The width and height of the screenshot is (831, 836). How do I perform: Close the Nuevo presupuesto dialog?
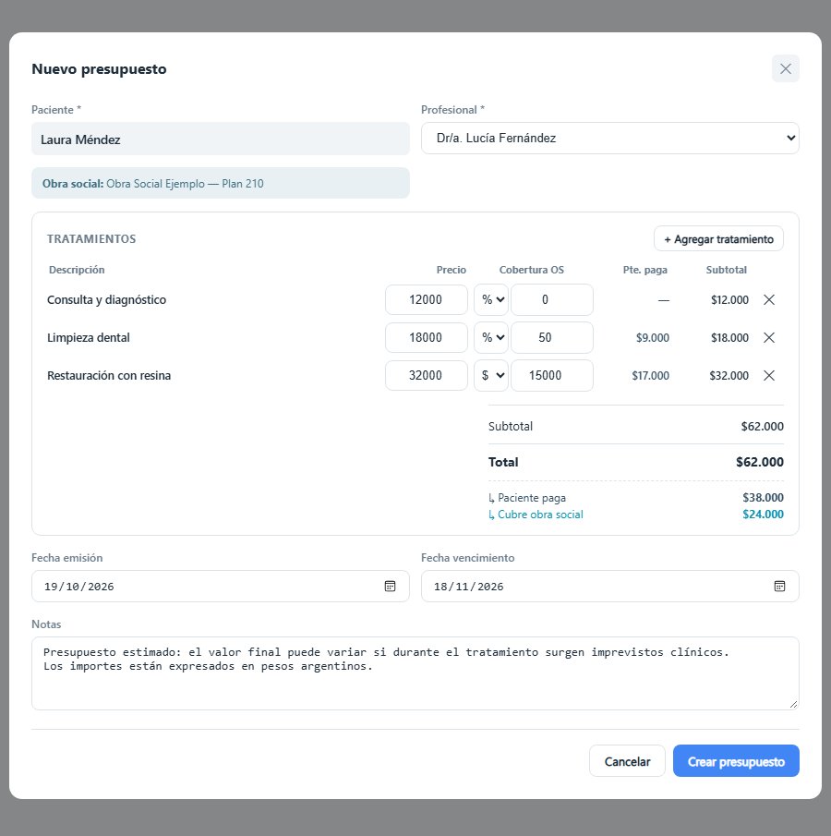click(x=785, y=68)
